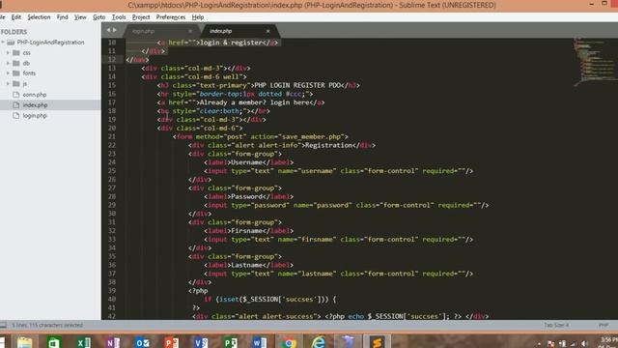The height and width of the screenshot is (348, 618).
Task: Click the 'PHP LOGIN REGISTER PDO' heading text
Action: click(x=297, y=85)
